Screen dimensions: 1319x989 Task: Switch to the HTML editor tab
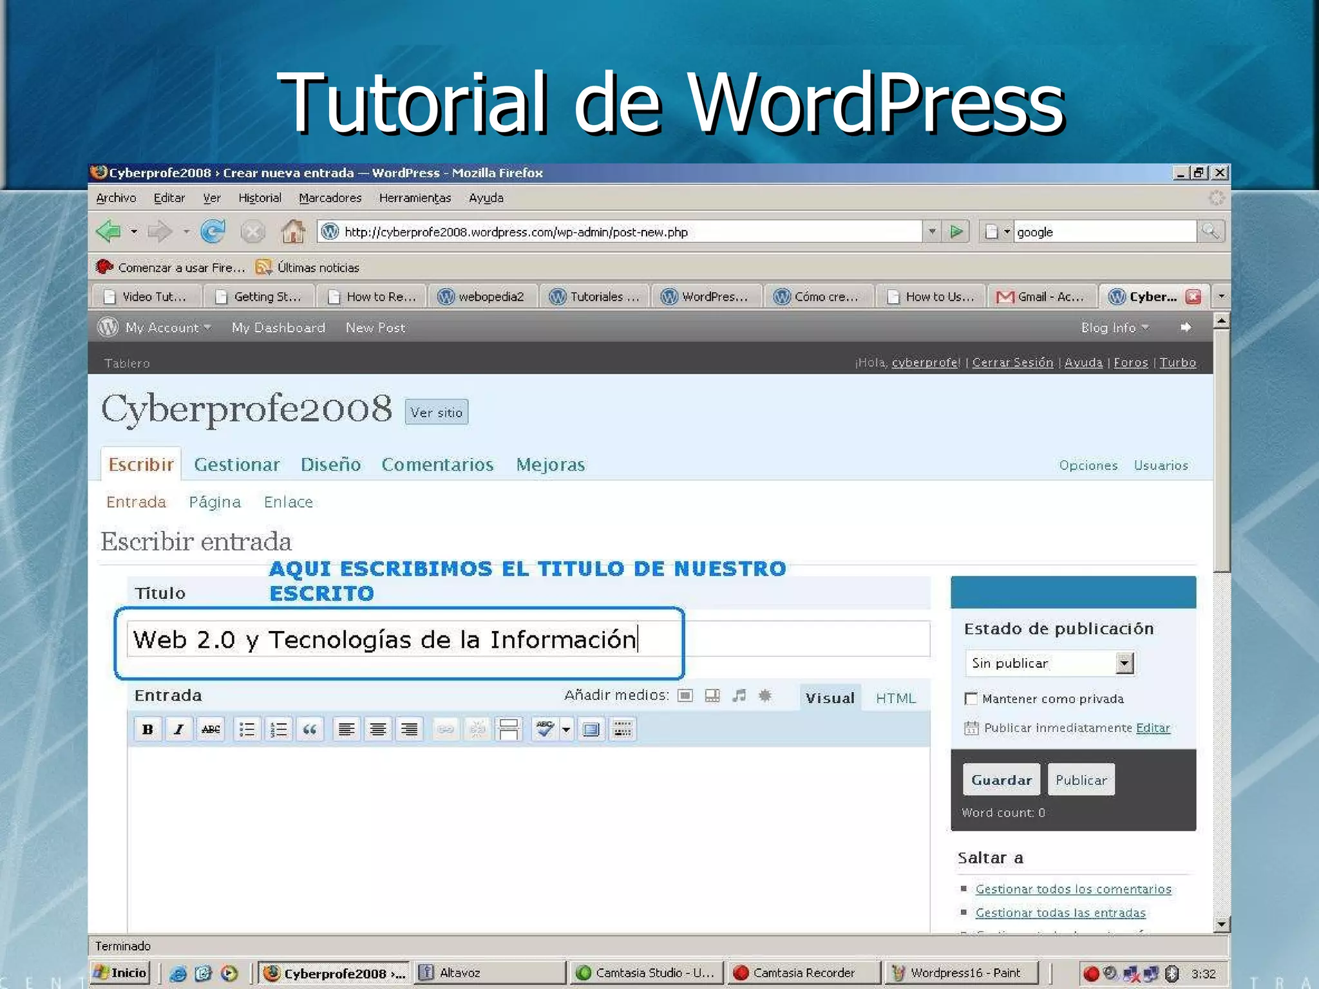(x=895, y=698)
